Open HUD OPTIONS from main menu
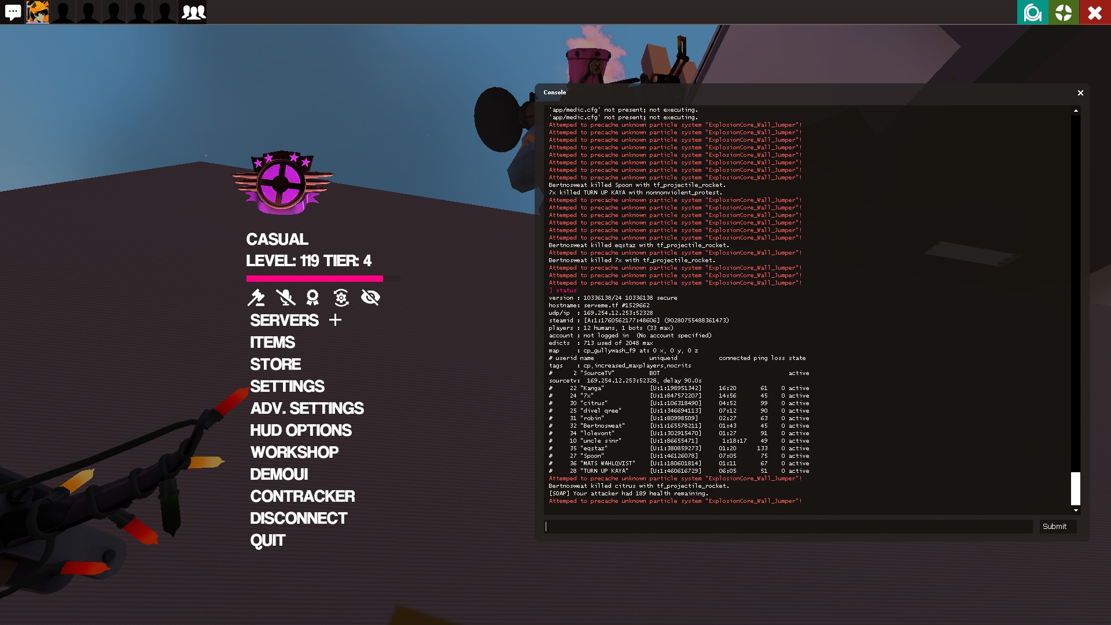Screen dimensions: 1111x625 (x=300, y=431)
